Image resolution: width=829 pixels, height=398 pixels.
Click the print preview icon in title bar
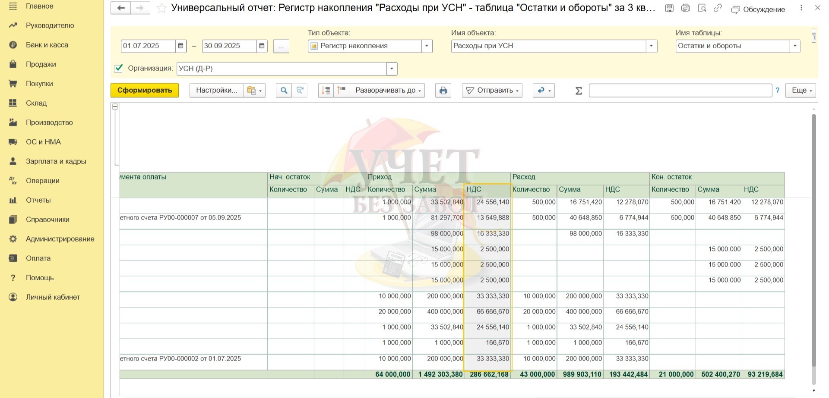tap(702, 8)
